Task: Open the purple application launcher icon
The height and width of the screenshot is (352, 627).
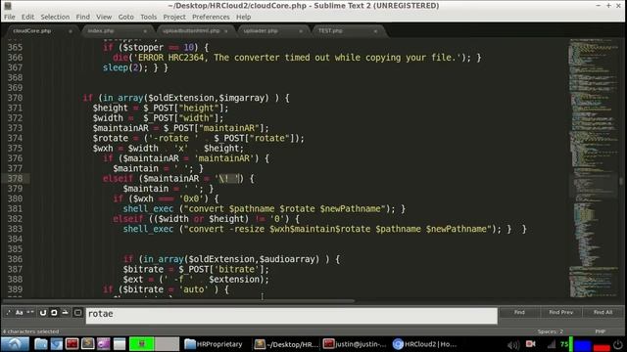Action: click(x=103, y=344)
